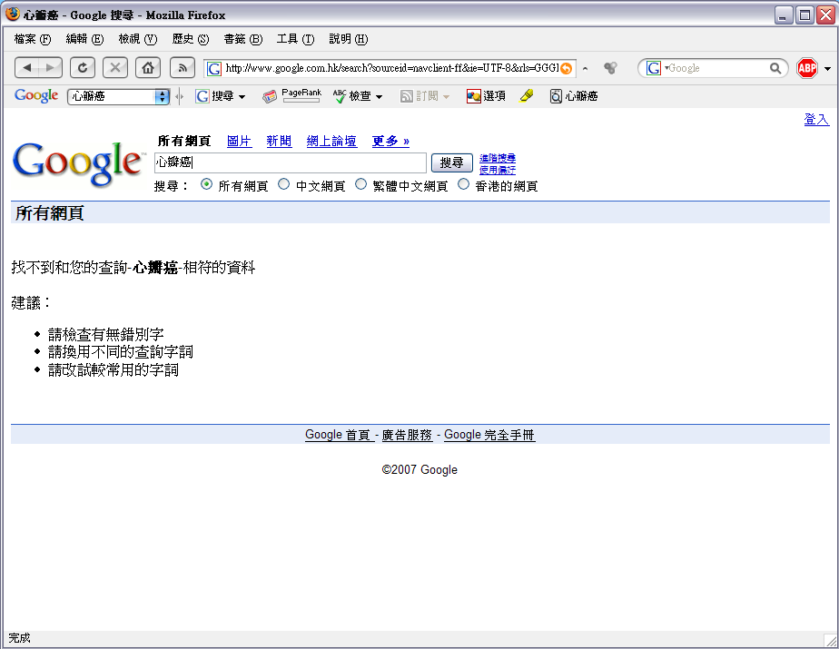
Task: Select the 香港的網頁 radio button
Action: coord(463,184)
